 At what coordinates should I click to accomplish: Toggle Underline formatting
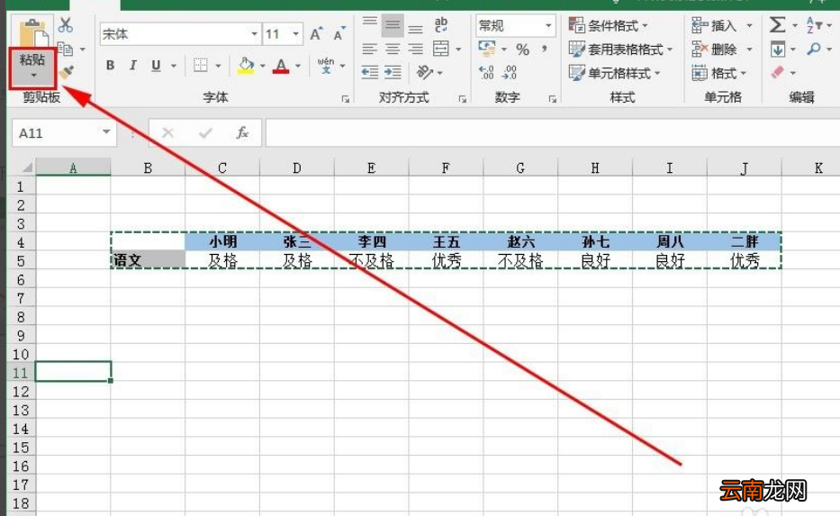[x=156, y=66]
